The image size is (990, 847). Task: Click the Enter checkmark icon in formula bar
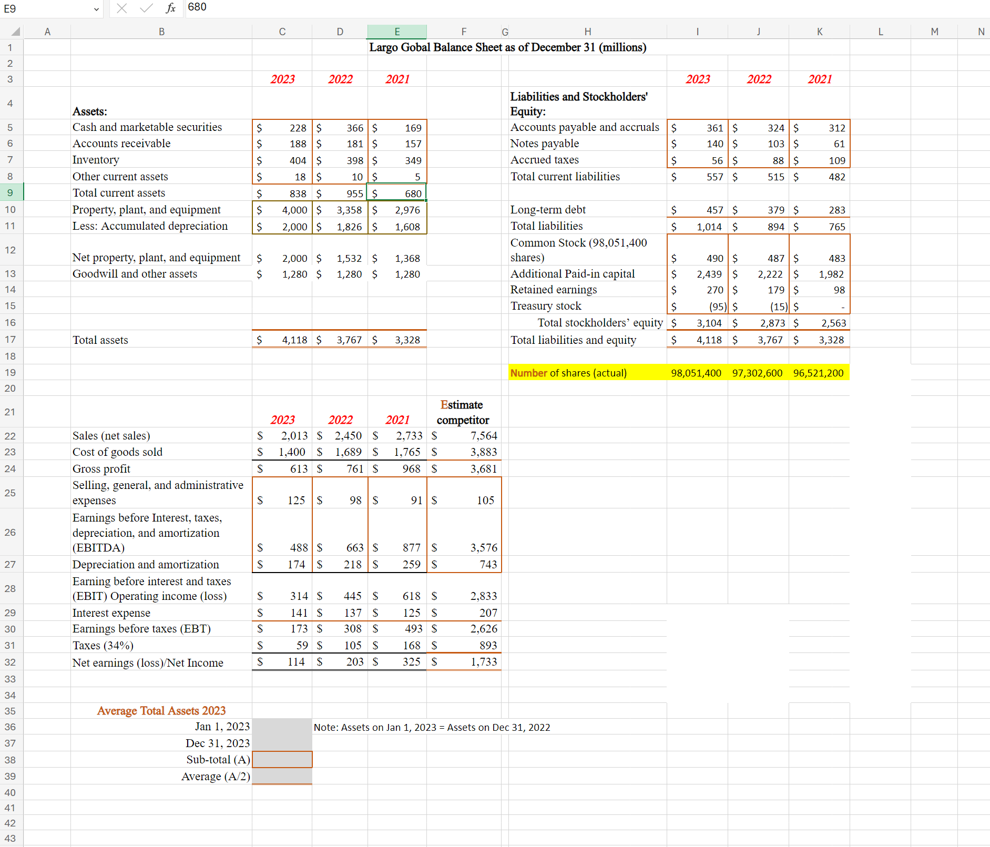click(146, 8)
